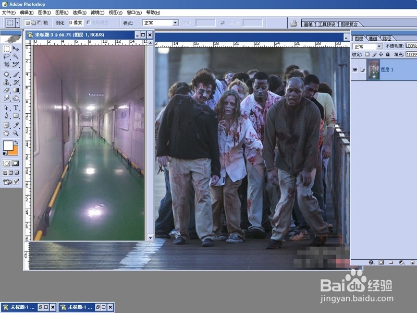The image size is (417, 313).
Task: Add a layer mask to layer
Action: point(381,262)
